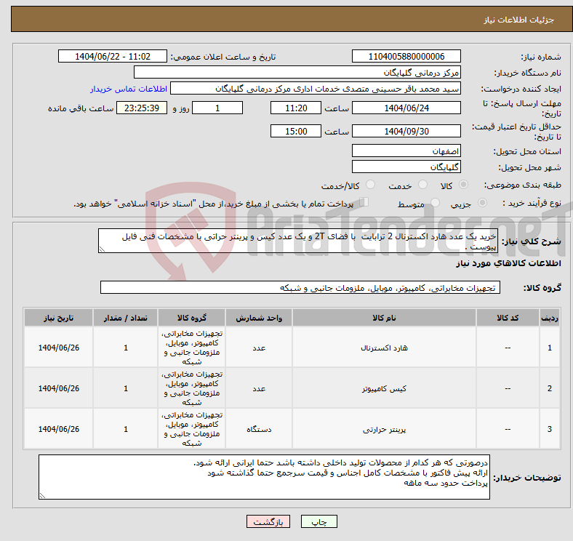Click the response deadline date 1404/06/24
The height and width of the screenshot is (541, 573).
tap(406, 108)
